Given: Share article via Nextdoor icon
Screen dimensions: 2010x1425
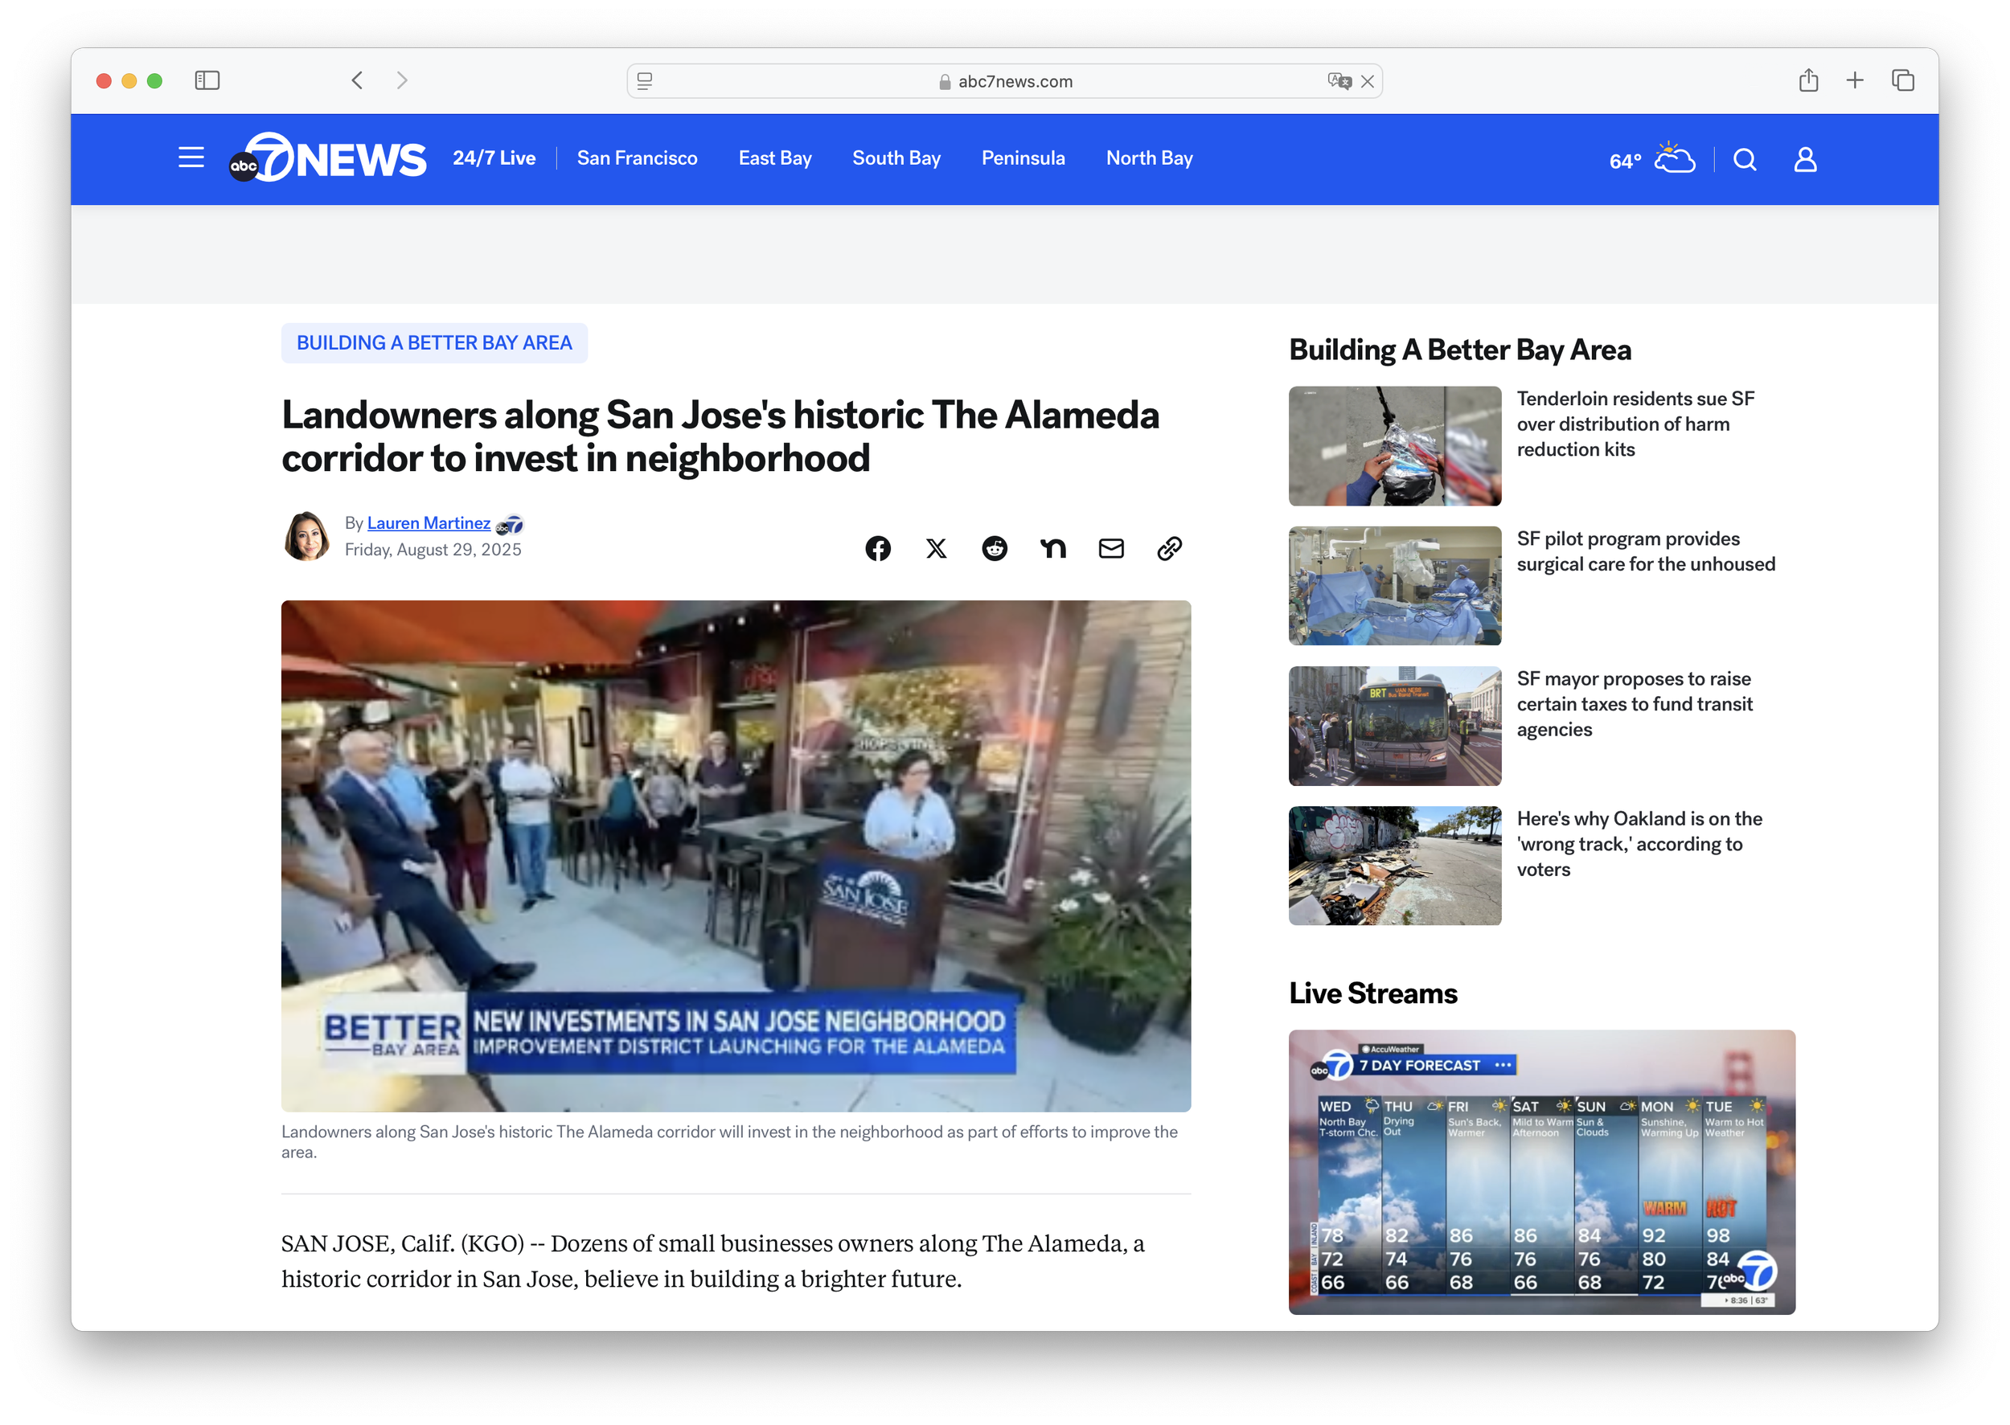Looking at the screenshot, I should click(x=1052, y=548).
